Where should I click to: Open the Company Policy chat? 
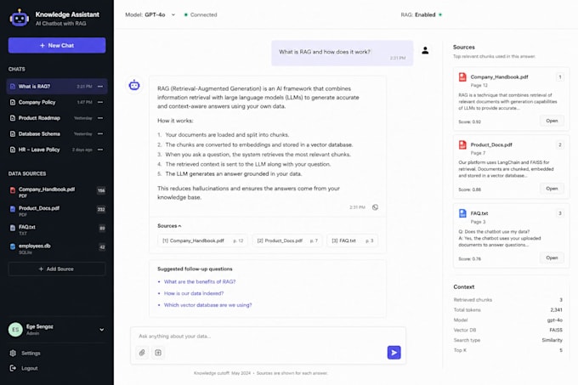[57, 102]
